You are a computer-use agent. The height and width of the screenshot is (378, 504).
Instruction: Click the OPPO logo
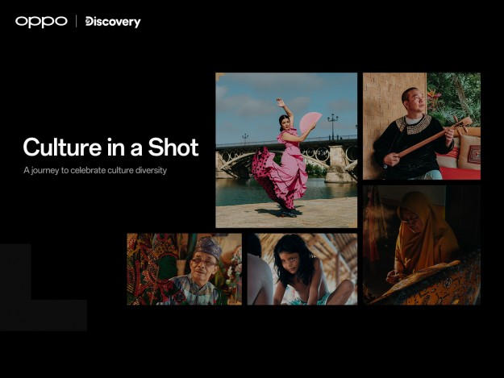[41, 21]
